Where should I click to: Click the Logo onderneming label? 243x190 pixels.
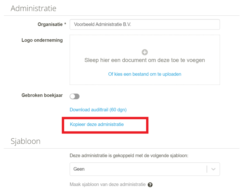pyautogui.click(x=42, y=40)
